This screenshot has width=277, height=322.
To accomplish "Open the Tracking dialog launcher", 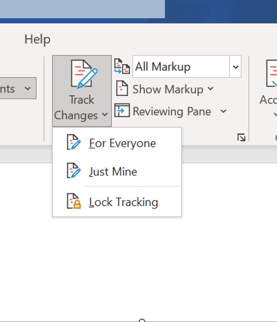I will pos(241,137).
